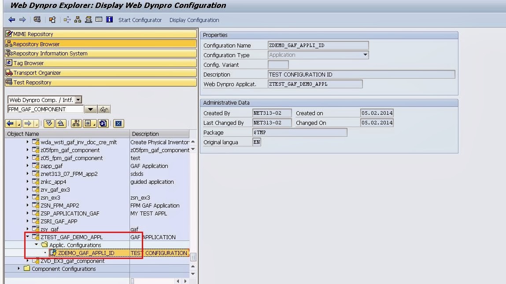Click the Description TEST CONFIGURATION ID field

[362, 74]
